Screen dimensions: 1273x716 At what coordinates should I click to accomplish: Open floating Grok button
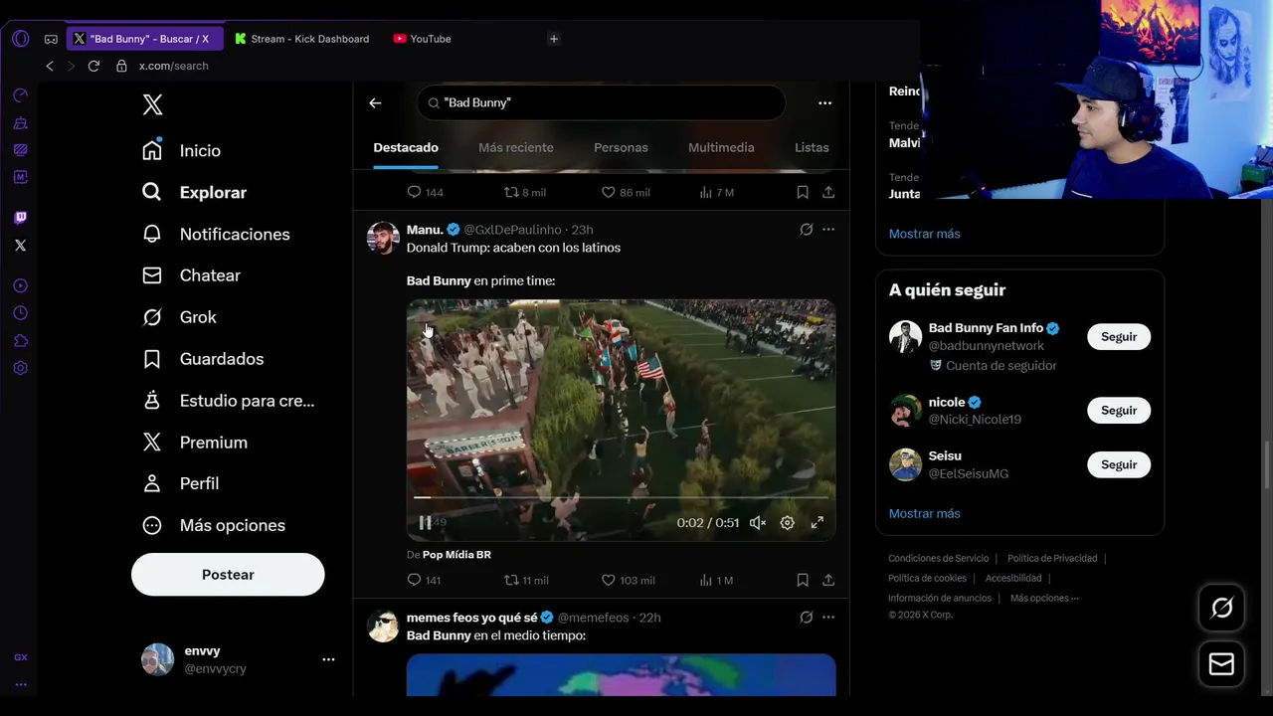tap(1221, 608)
